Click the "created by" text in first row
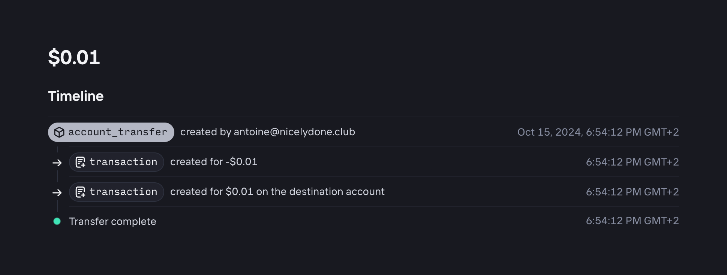Screen dimensions: 727x275 pos(205,132)
